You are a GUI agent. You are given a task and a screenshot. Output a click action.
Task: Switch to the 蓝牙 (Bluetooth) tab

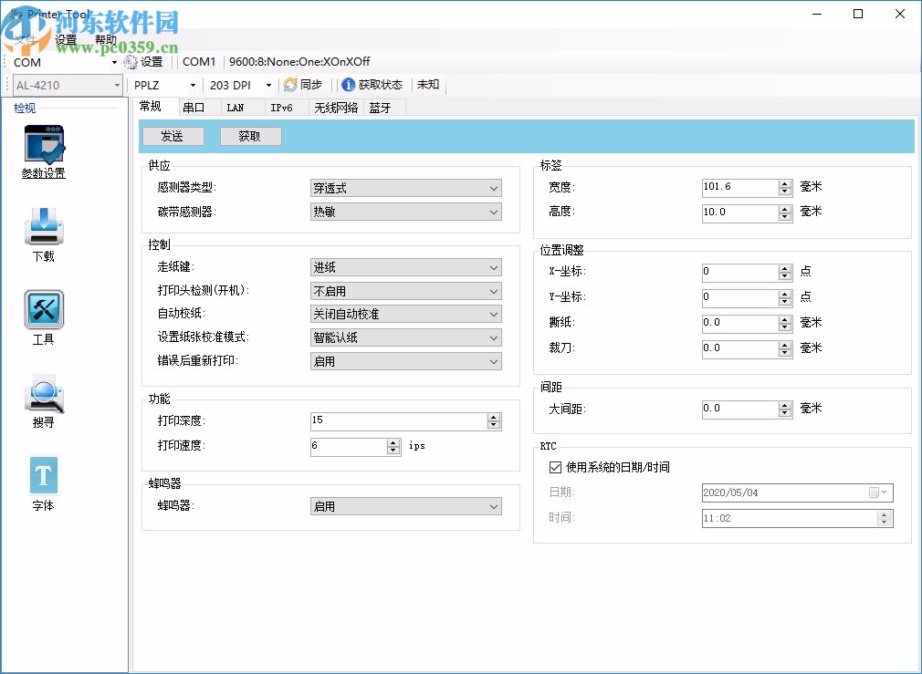pyautogui.click(x=382, y=107)
